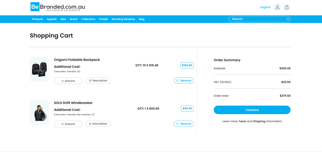The width and height of the screenshot is (322, 155).
Task: Open Description for SOLS Shift Windbreaker
Action: pos(98,124)
